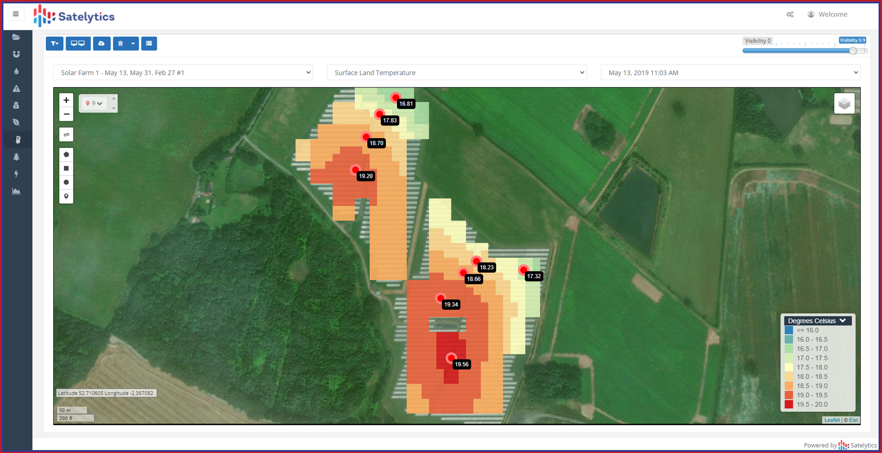The width and height of the screenshot is (882, 453).
Task: Click the cloud download button
Action: (x=101, y=43)
